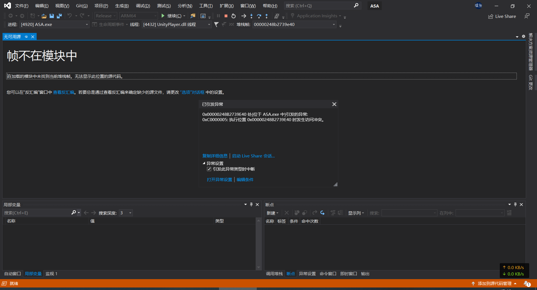Sort by the 命中次数 column header
This screenshot has width=537, height=290.
coord(310,221)
